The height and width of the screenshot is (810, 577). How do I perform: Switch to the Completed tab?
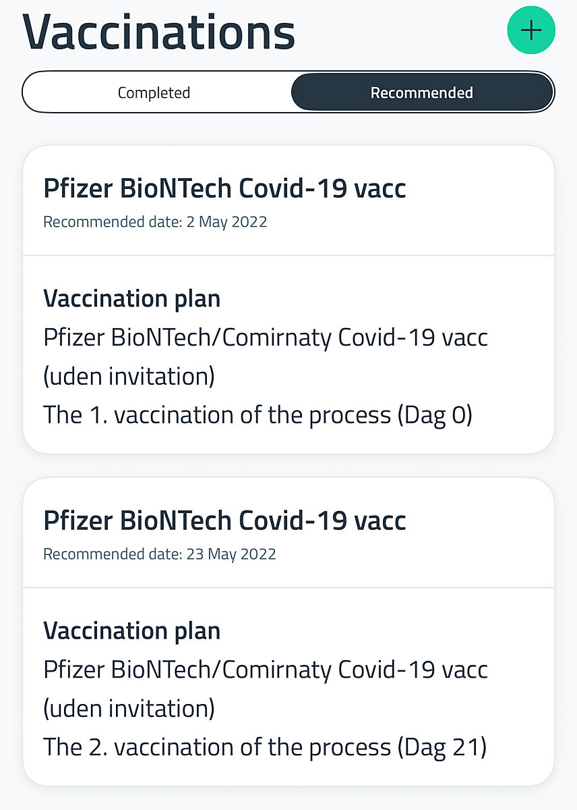point(154,92)
